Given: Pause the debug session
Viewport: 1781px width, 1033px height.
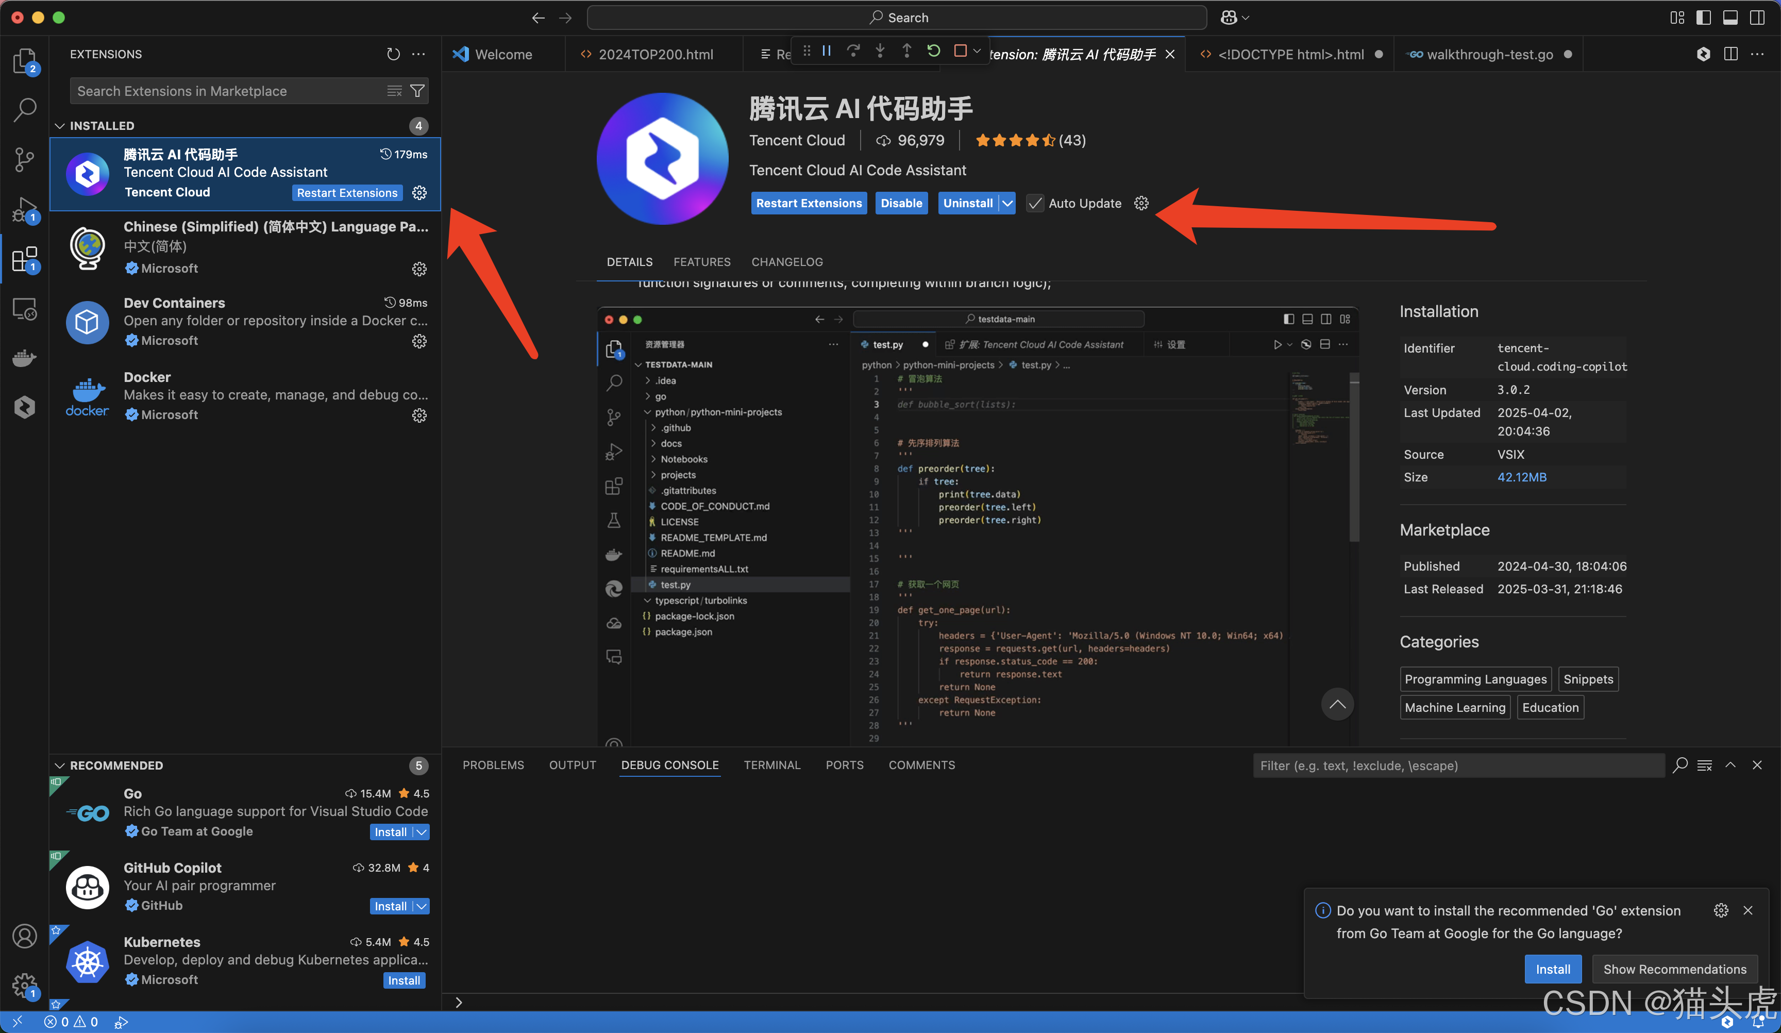Looking at the screenshot, I should (826, 51).
